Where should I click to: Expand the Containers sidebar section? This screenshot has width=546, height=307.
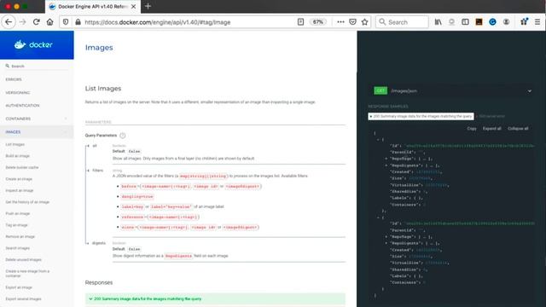[x=37, y=119]
